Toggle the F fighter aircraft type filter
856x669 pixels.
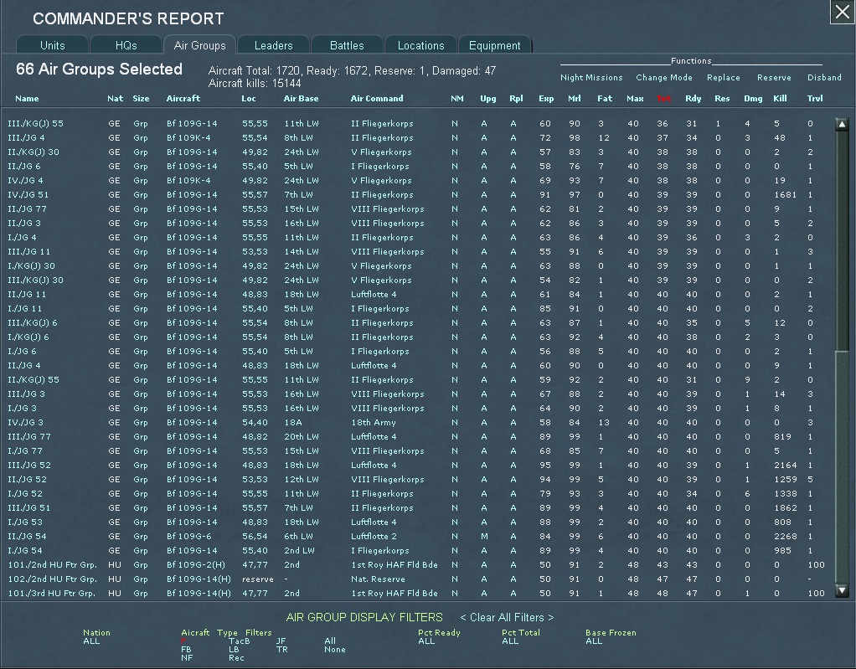pos(183,641)
